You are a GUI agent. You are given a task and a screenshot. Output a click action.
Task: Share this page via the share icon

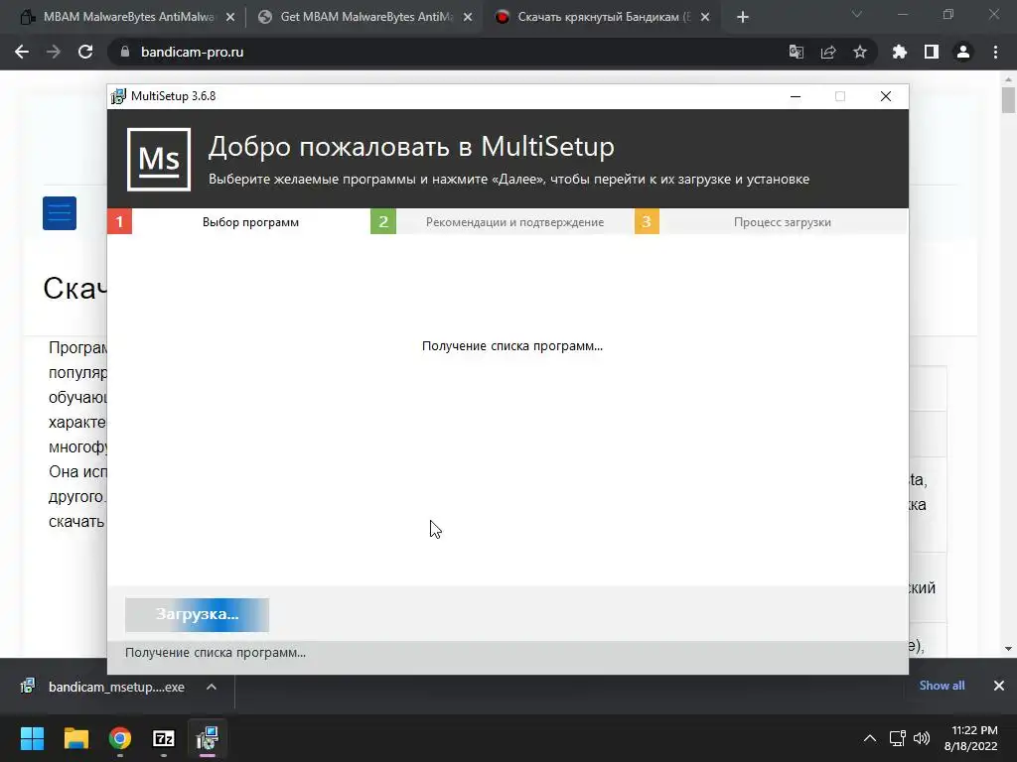point(828,52)
